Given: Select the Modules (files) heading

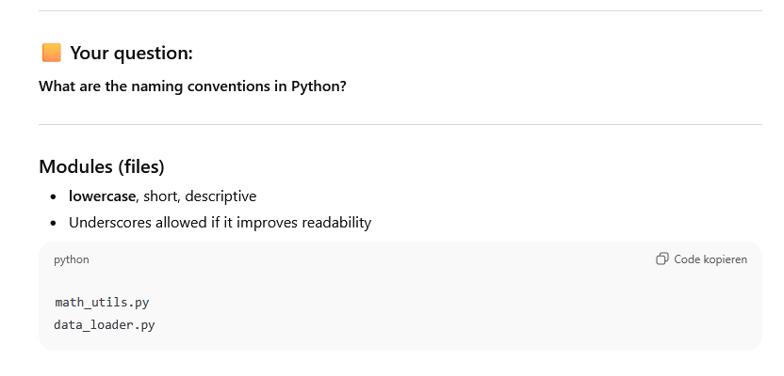Looking at the screenshot, I should tap(102, 166).
